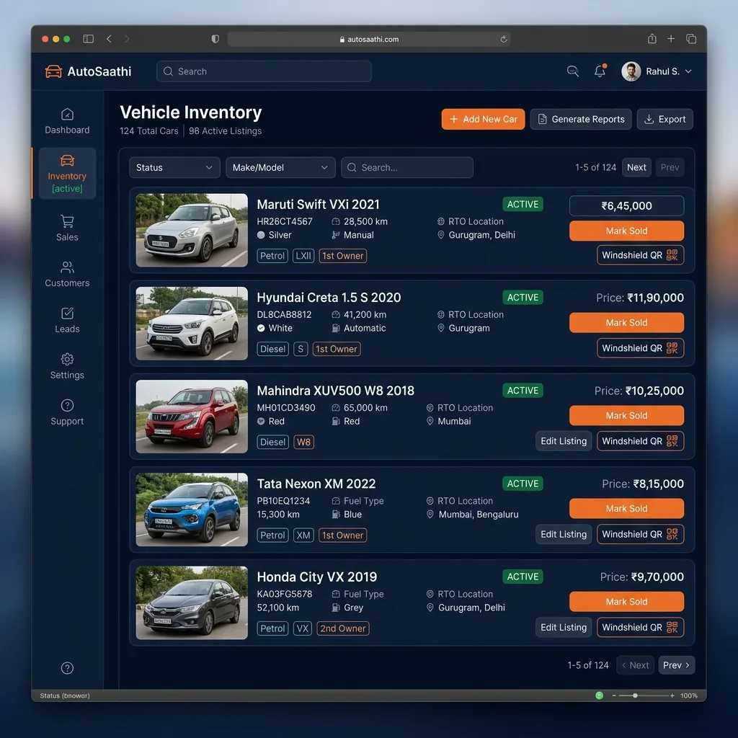The image size is (738, 738).
Task: Click ACTIVE badge on Mahindra XUV500
Action: click(x=523, y=391)
